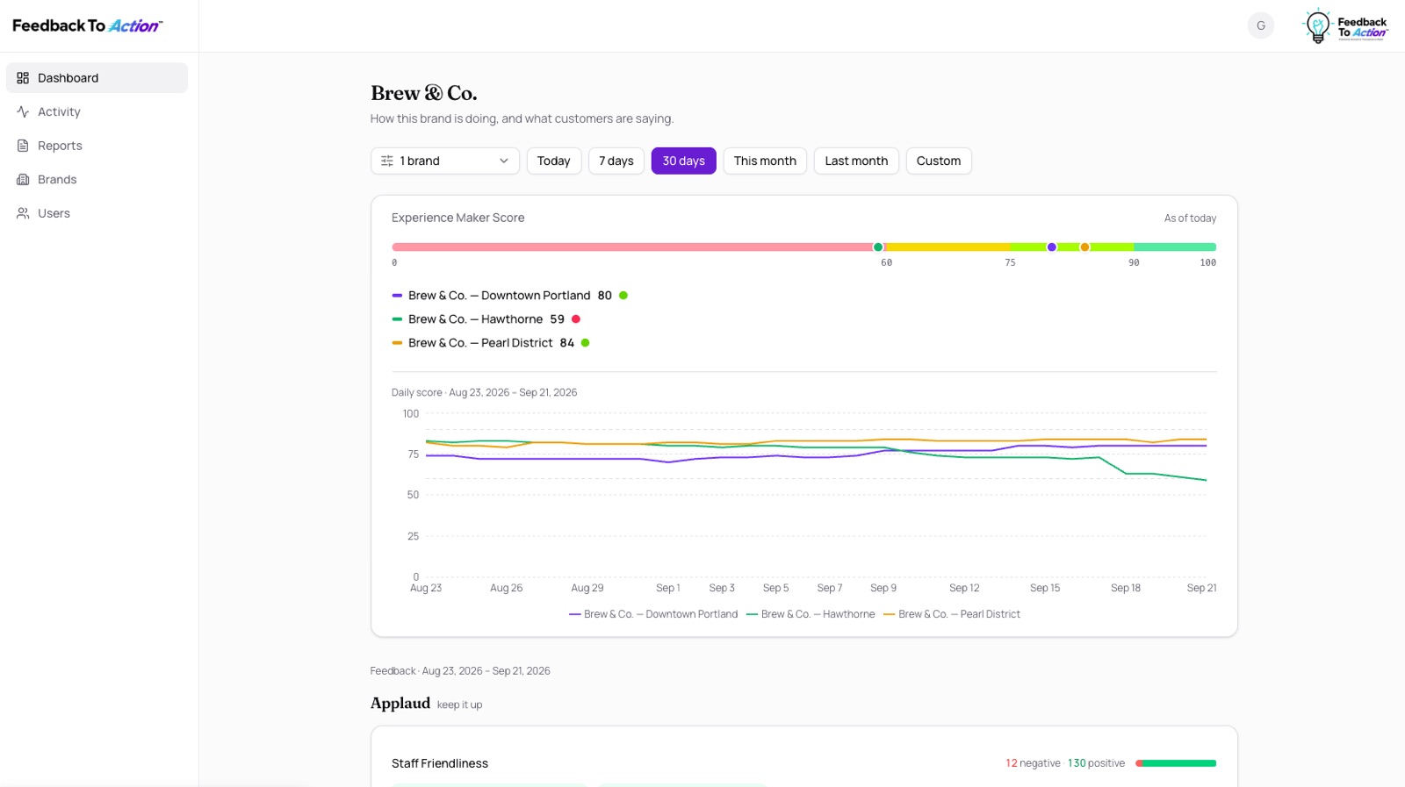Click the Activity pulse icon
Image resolution: width=1405 pixels, height=787 pixels.
pyautogui.click(x=23, y=111)
